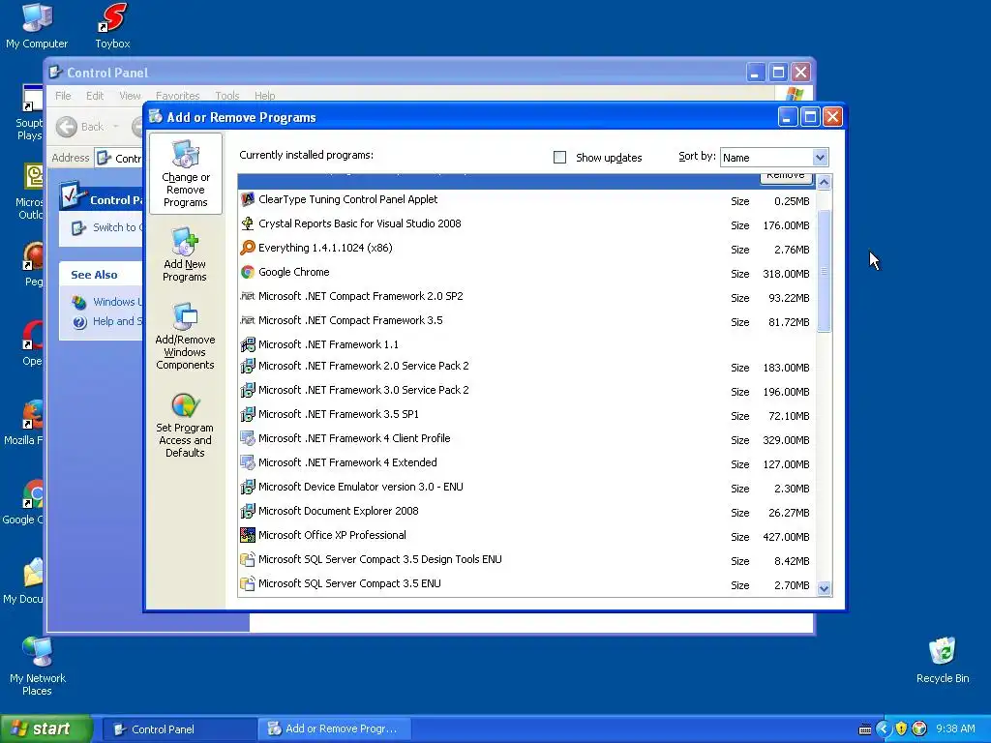991x743 pixels.
Task: Click the .NET Compact Framework 2.0 SP2 icon
Action: point(248,296)
